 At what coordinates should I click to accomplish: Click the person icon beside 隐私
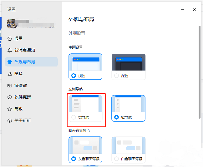pos(10,74)
